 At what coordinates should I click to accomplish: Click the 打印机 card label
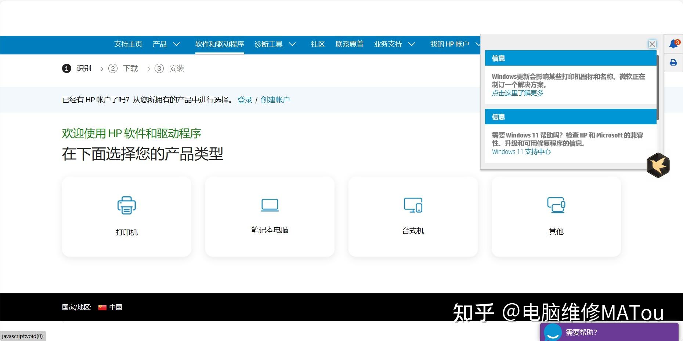click(x=127, y=232)
